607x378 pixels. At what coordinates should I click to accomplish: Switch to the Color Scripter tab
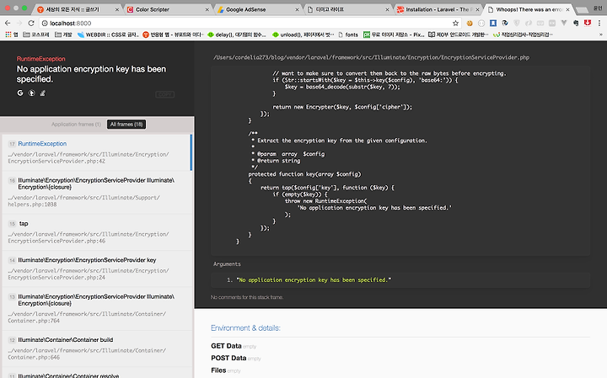pyautogui.click(x=169, y=9)
